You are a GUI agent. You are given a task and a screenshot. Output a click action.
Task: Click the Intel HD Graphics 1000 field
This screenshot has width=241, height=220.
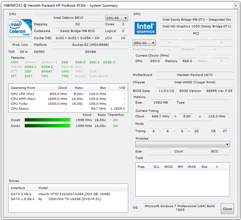point(196,26)
